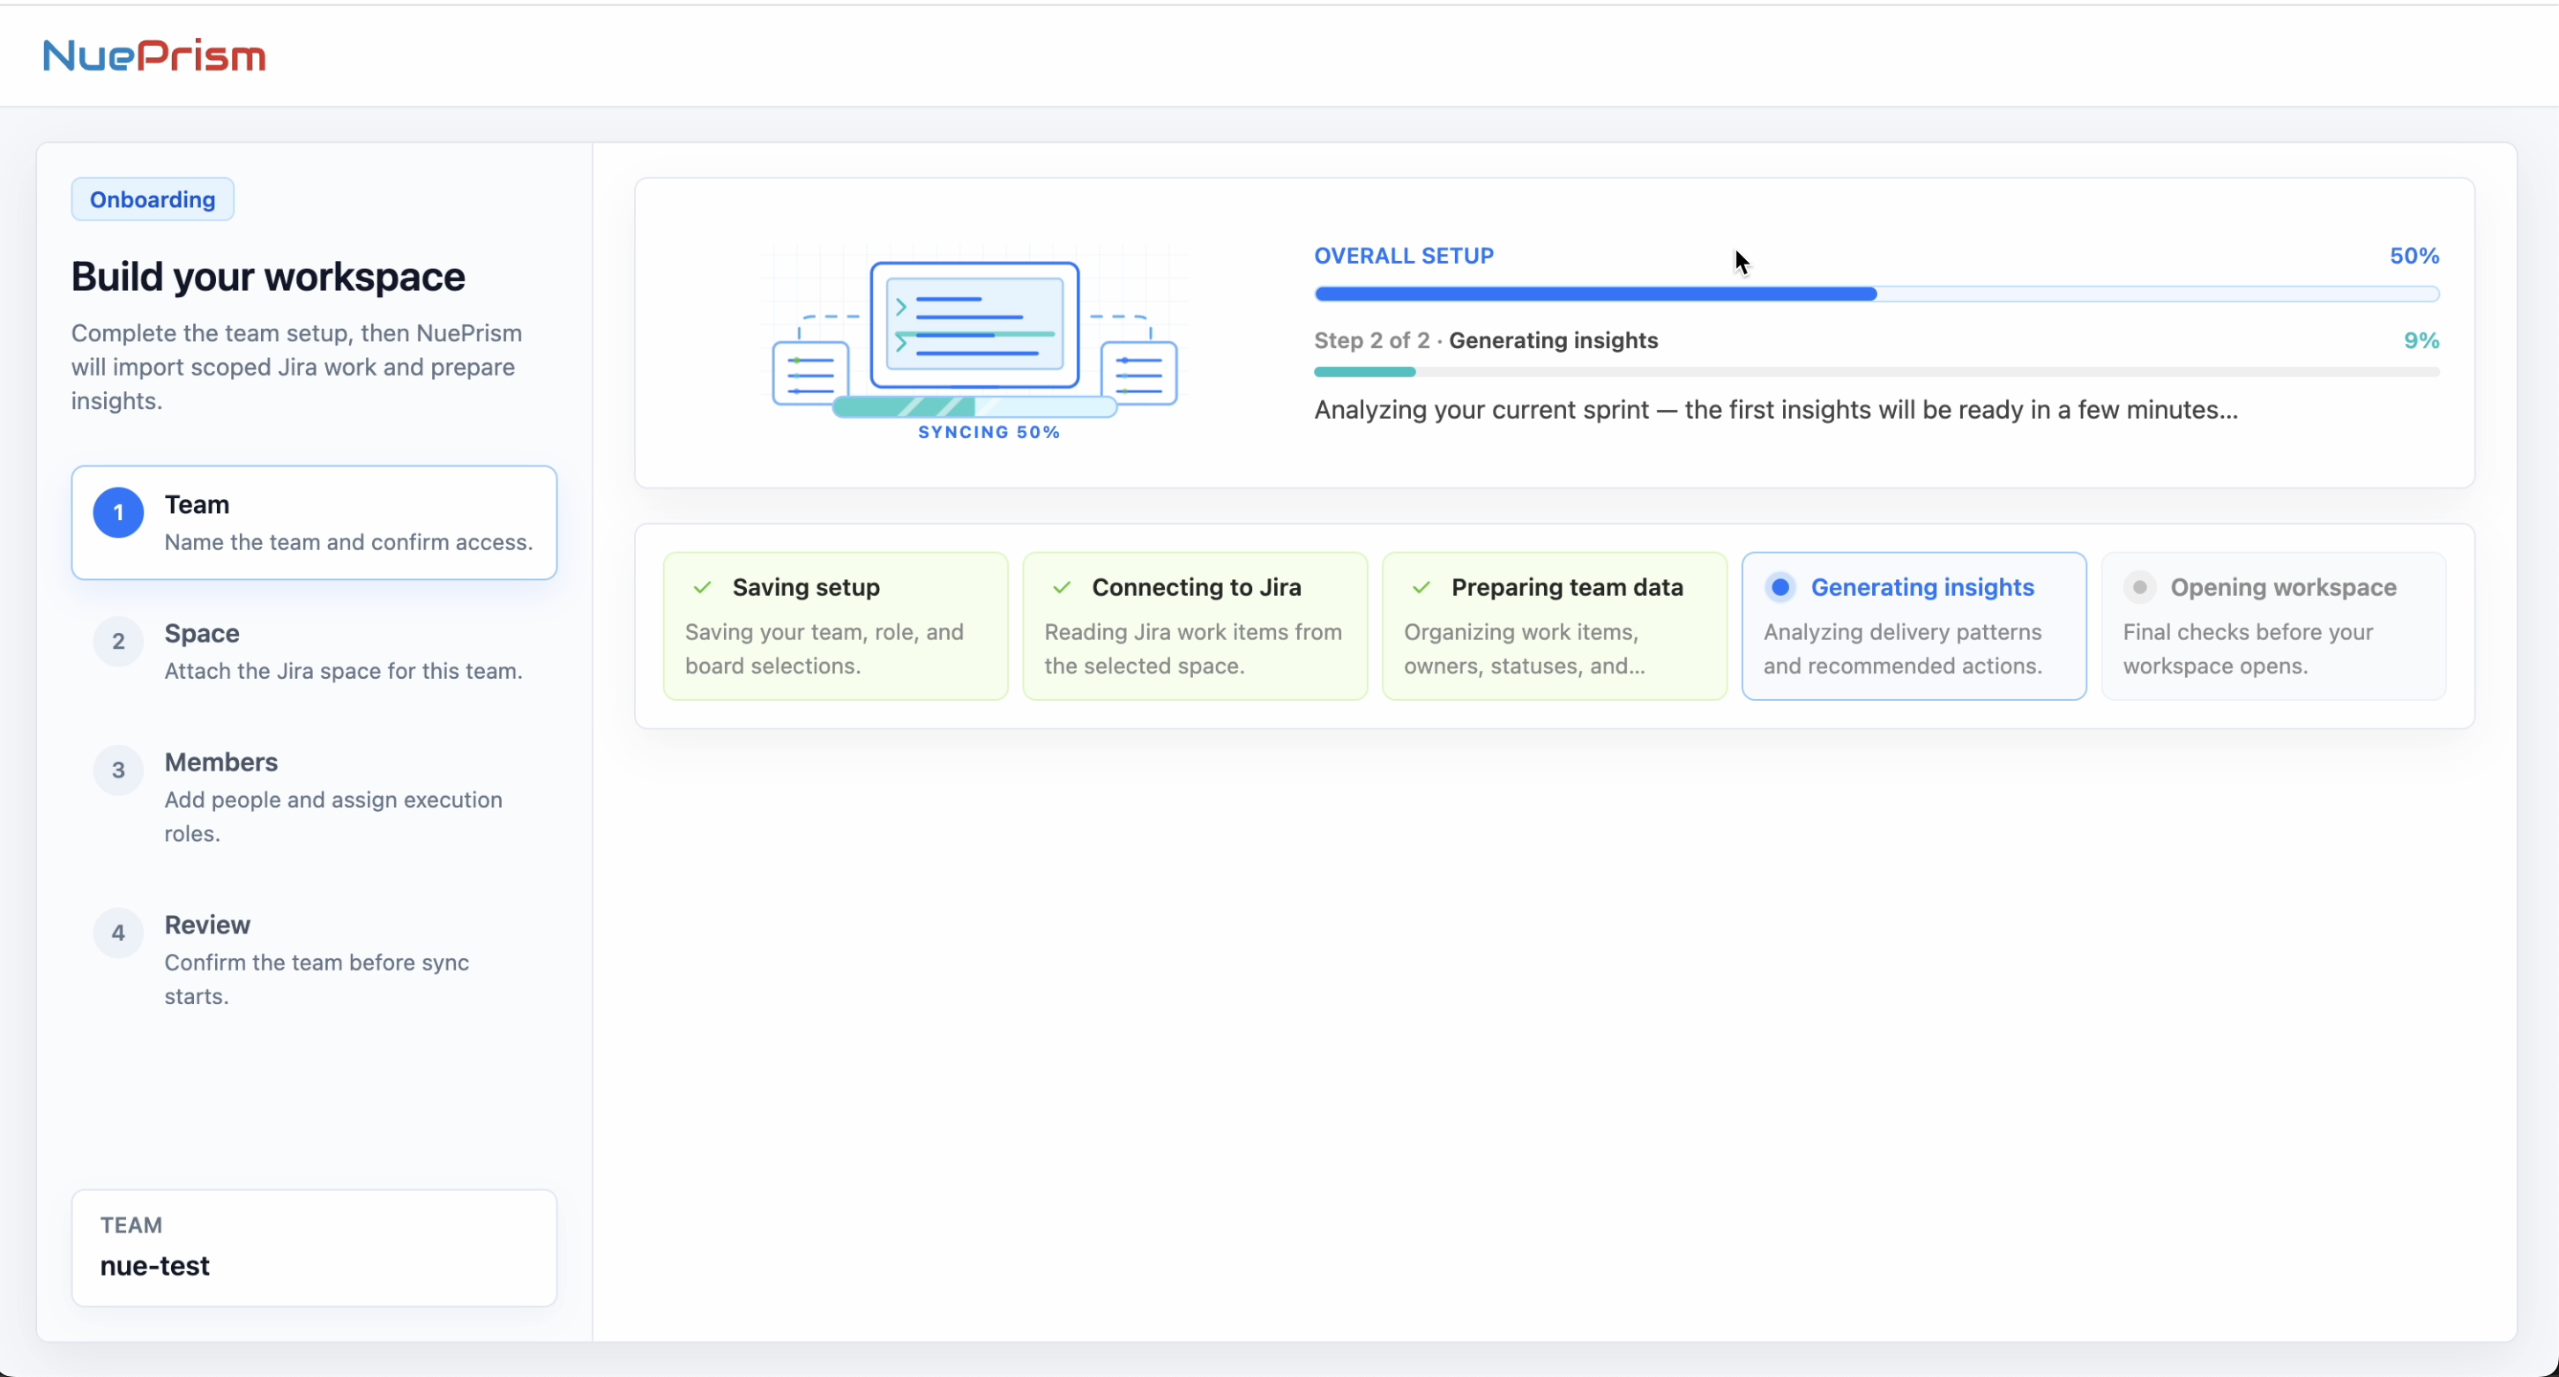Click 'Reading Jira work items' description
2559x1377 pixels.
pyautogui.click(x=1193, y=650)
